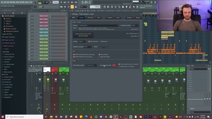Open the mixer Extra large layout dropdown
Image resolution: width=212 pixels, height=119 pixels.
[x=44, y=66]
